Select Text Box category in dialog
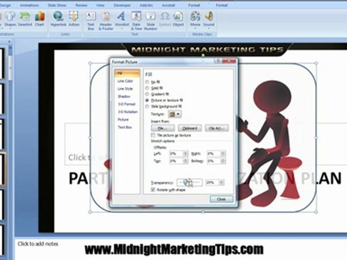Viewport: 347px width, 260px height. [x=125, y=127]
